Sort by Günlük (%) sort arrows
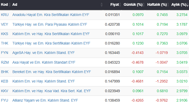189x105 pixels. [x=144, y=4]
